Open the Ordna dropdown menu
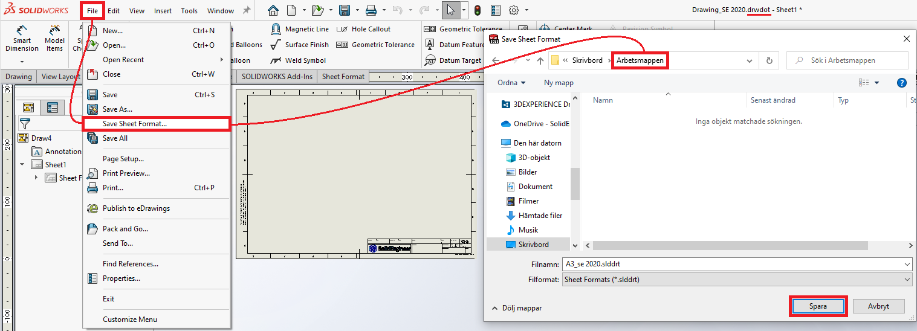 click(511, 83)
